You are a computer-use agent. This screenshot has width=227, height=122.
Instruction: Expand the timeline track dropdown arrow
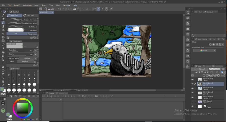pyautogui.click(x=61, y=99)
